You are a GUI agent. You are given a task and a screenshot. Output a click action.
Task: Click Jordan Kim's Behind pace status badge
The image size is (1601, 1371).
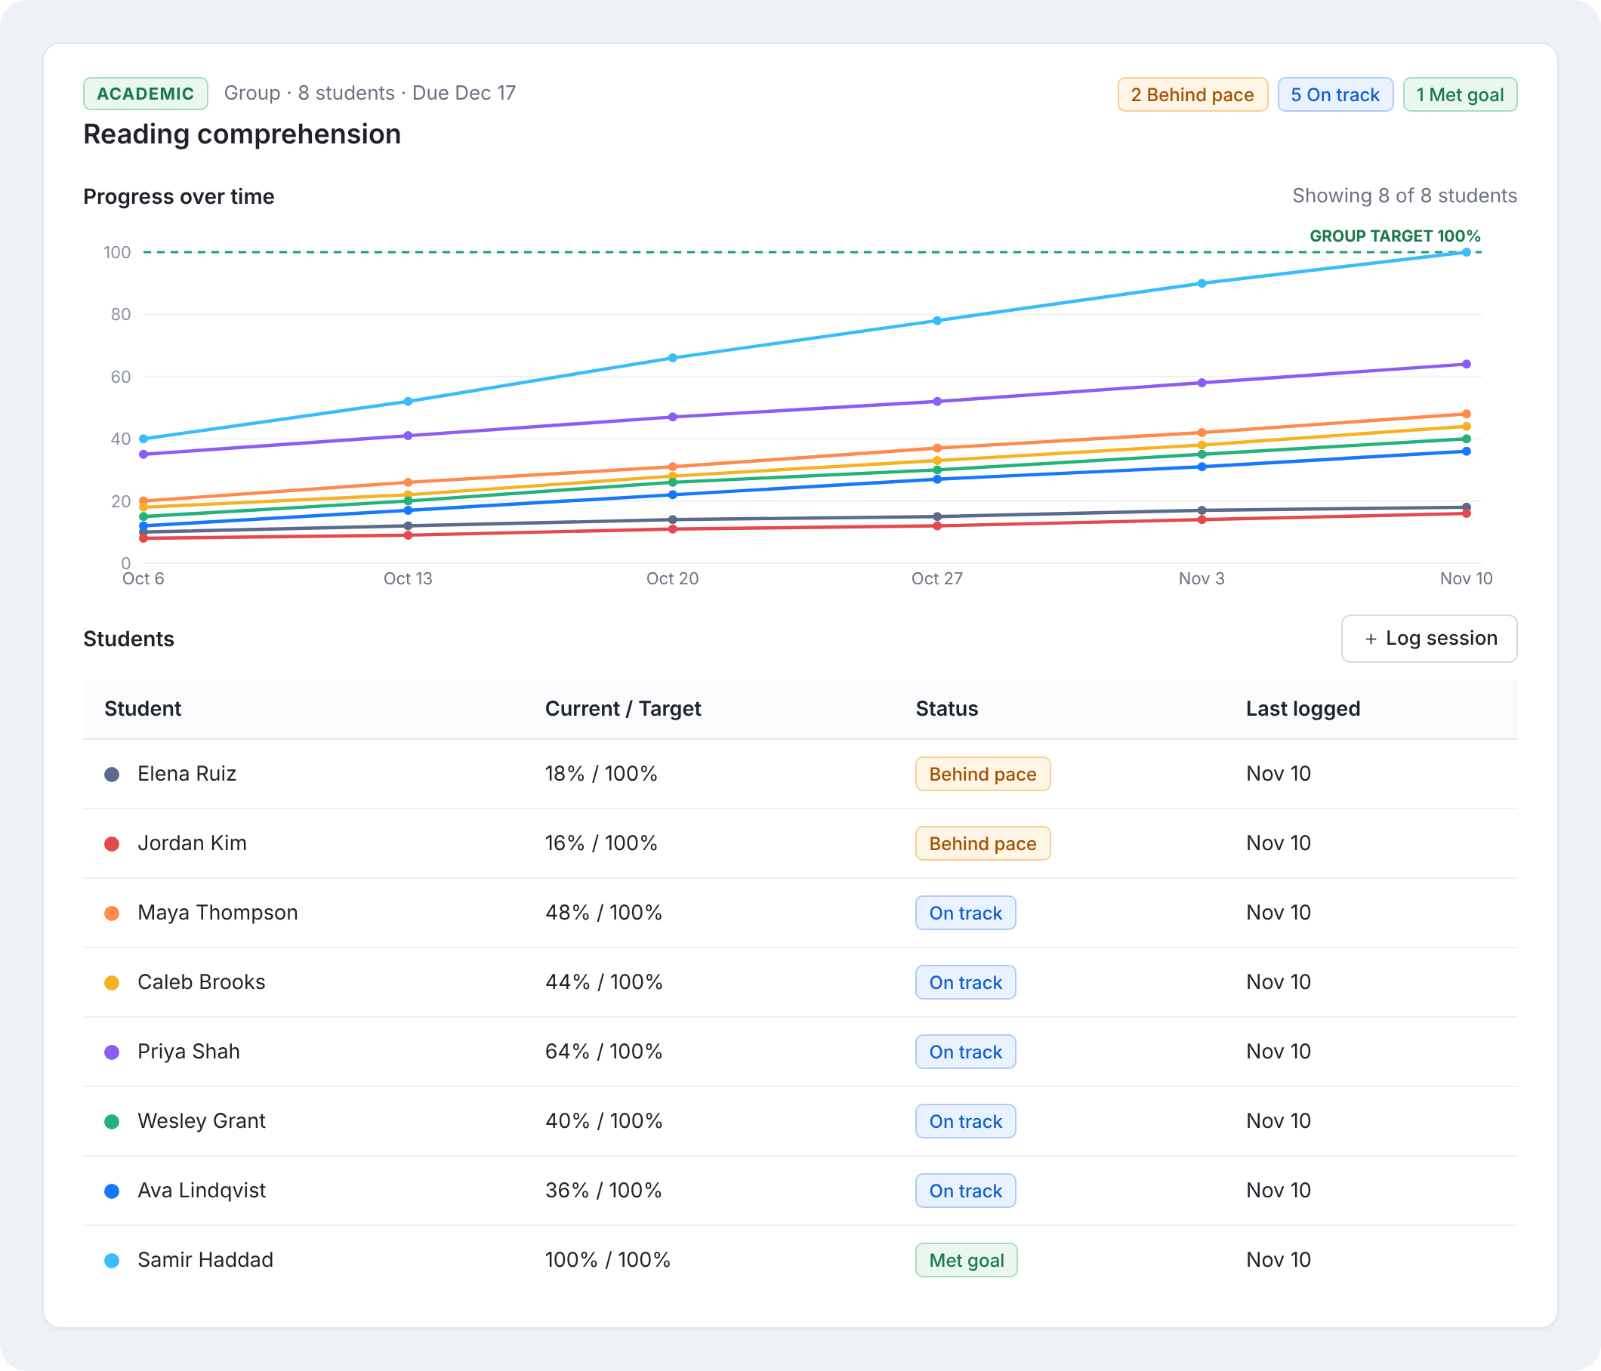983,843
